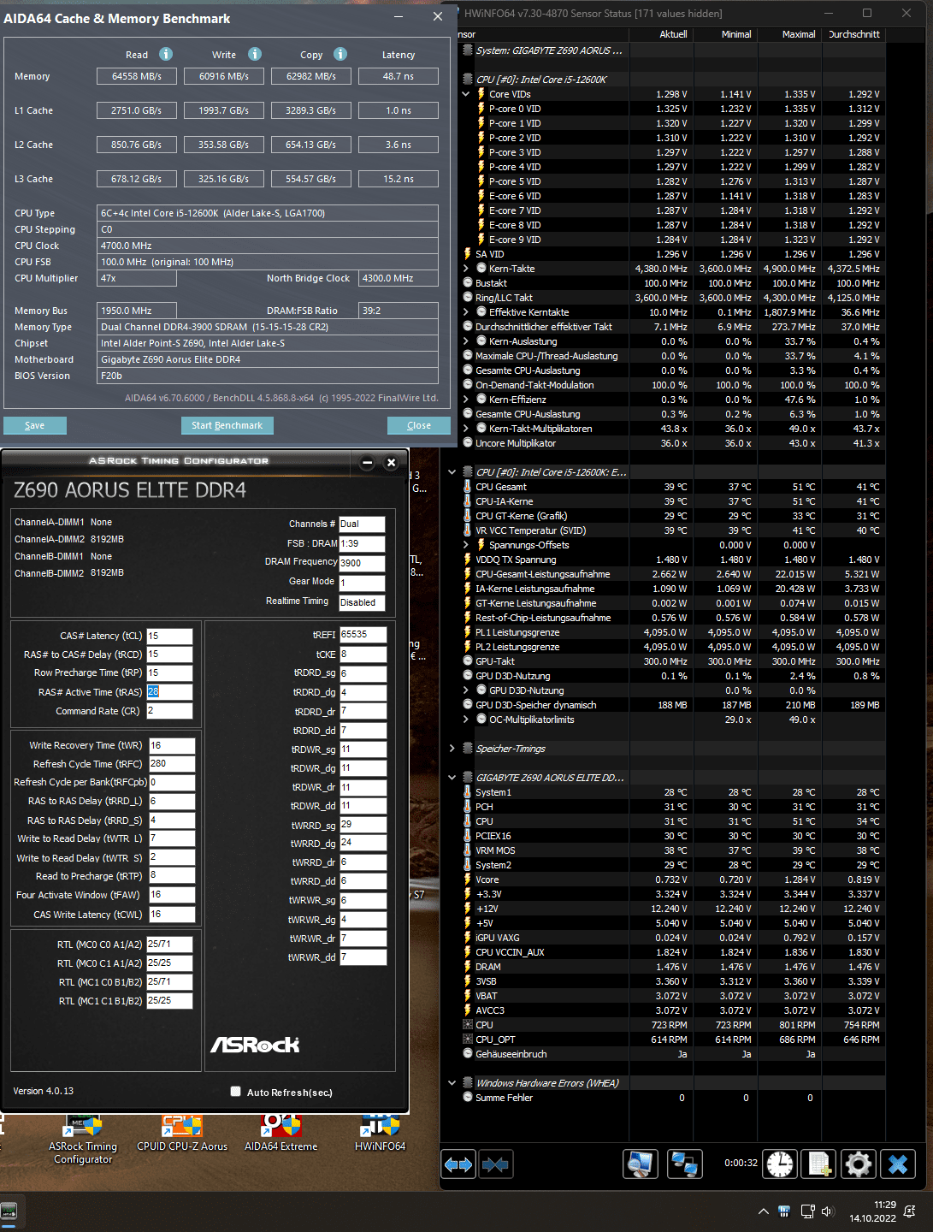
Task: Click DRAM Frequency field
Action: pyautogui.click(x=362, y=563)
